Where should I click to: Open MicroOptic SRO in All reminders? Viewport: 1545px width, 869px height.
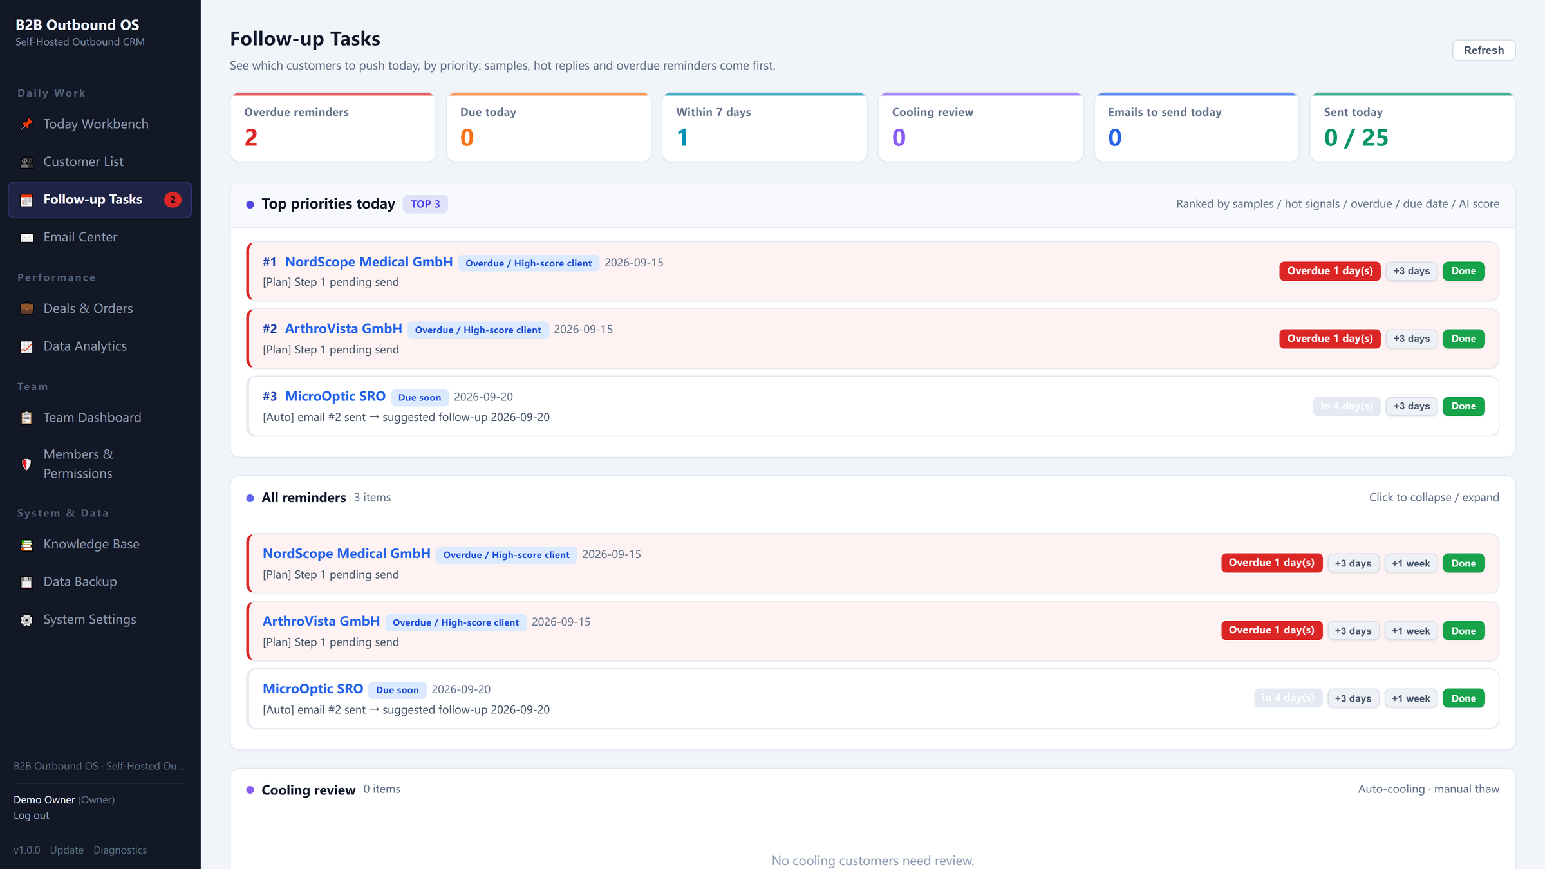pos(313,689)
